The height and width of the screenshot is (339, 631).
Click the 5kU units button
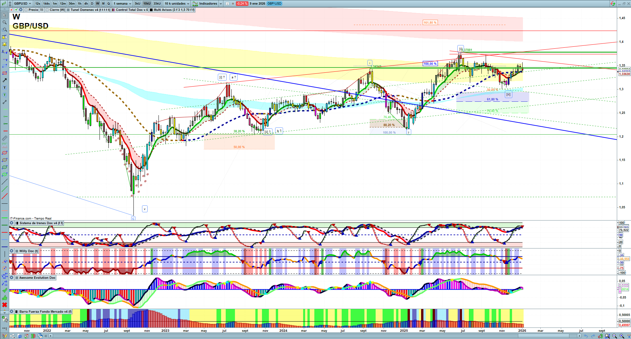(137, 4)
